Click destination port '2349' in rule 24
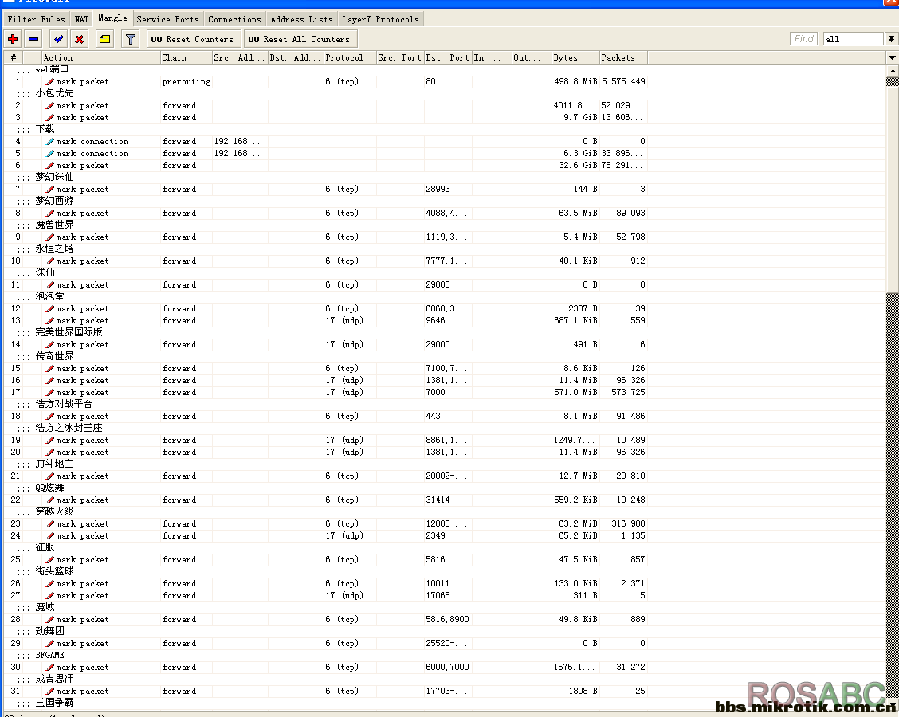The width and height of the screenshot is (899, 717). [x=435, y=536]
